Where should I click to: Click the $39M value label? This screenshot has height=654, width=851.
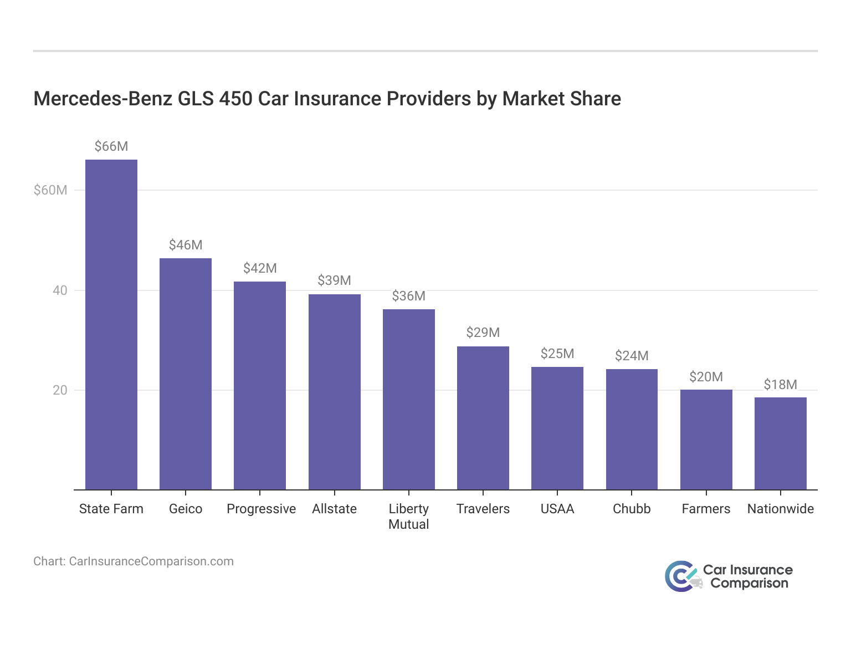[x=335, y=280]
